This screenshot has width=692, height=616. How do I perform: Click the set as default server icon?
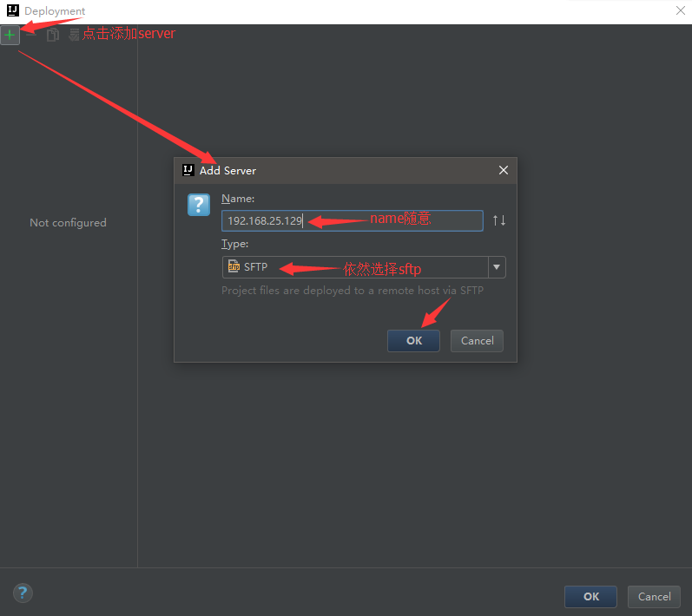[x=74, y=35]
